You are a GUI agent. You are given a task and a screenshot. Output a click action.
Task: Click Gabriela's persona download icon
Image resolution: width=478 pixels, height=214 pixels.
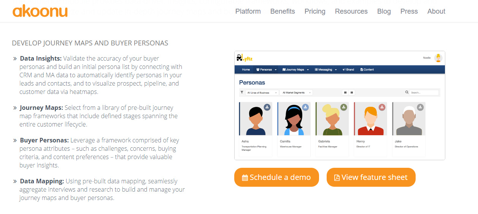(x=344, y=107)
